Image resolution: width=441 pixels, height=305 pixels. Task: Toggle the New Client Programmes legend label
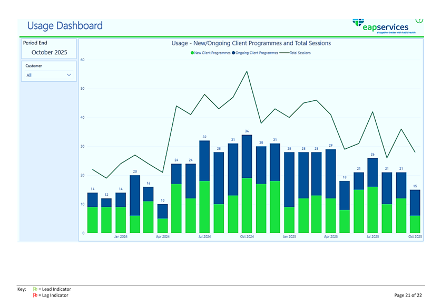(x=212, y=53)
